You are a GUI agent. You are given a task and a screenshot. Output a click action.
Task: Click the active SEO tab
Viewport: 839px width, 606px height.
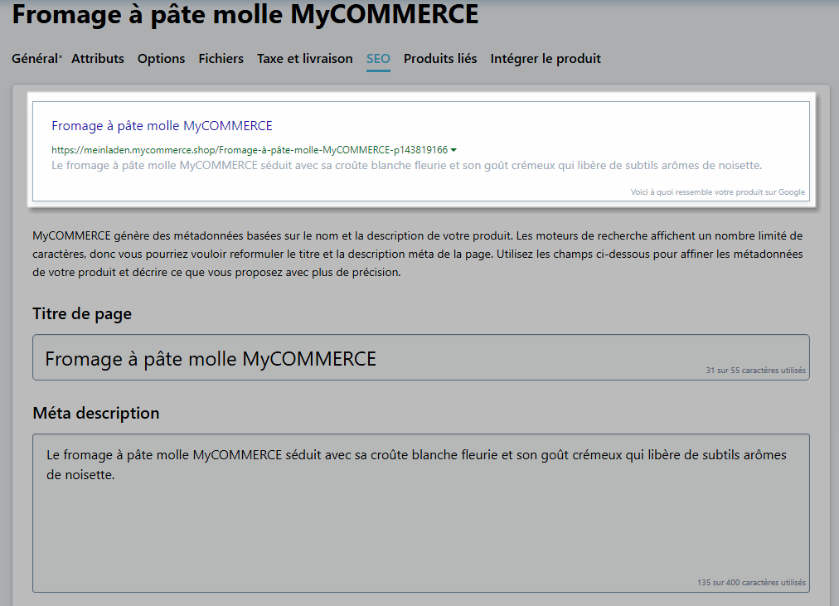[x=378, y=59]
